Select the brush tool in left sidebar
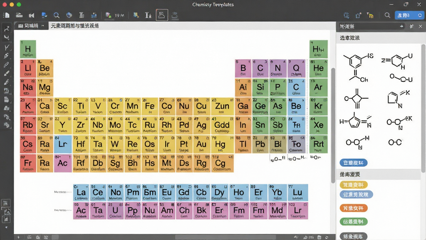 point(7,73)
